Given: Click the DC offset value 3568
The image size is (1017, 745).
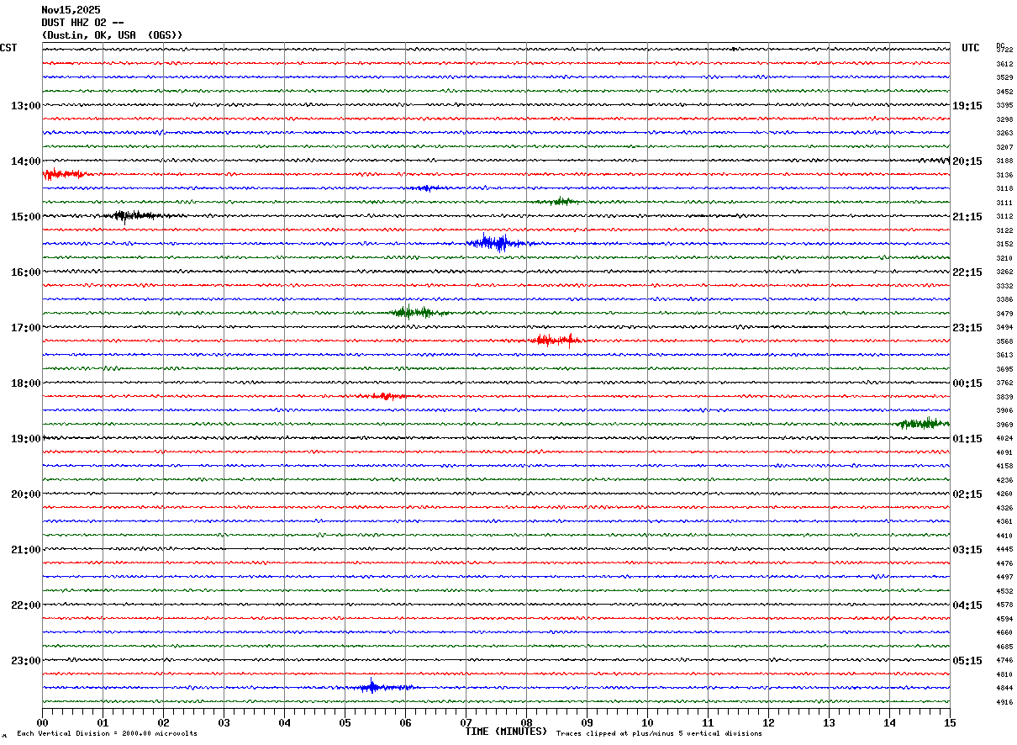Looking at the screenshot, I should (x=1004, y=341).
